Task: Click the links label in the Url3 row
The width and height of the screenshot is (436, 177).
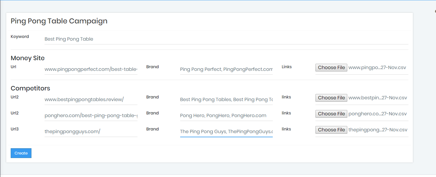Action: [x=286, y=129]
